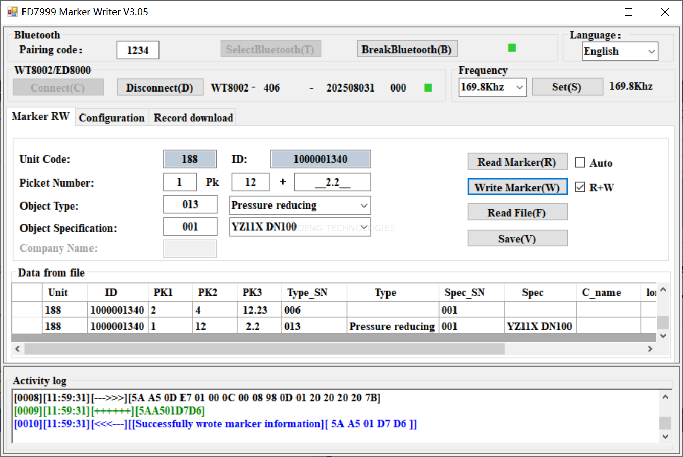Click the horizontal scroll right arrow in data table
This screenshot has width=683, height=457.
click(x=650, y=349)
